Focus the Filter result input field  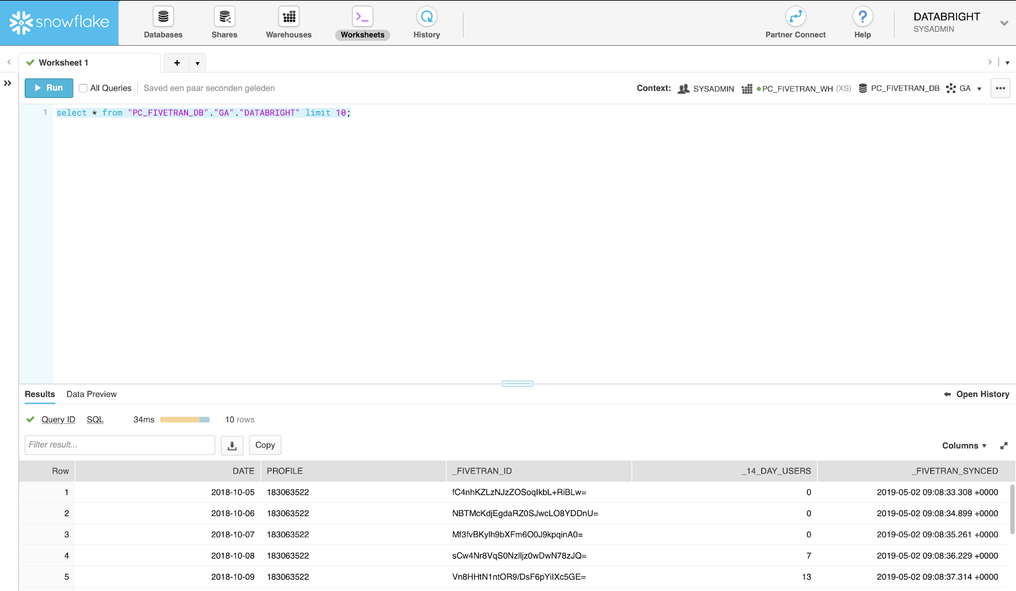[x=120, y=445]
